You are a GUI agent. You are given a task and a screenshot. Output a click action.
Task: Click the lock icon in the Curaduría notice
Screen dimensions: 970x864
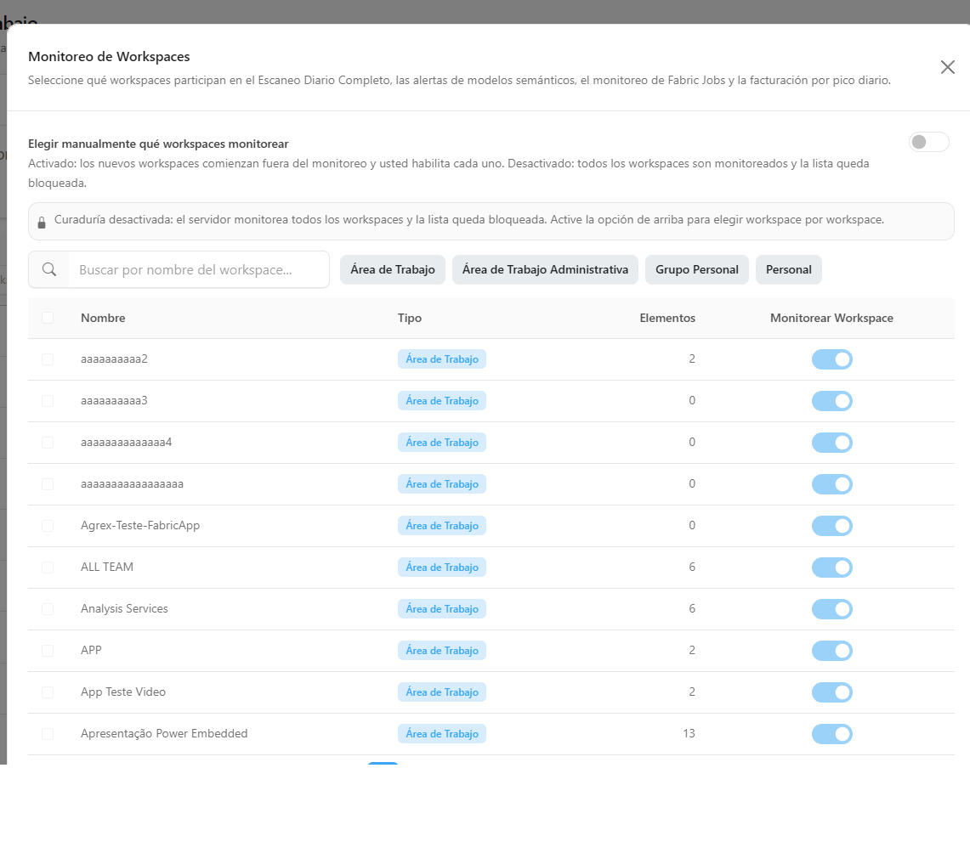click(x=42, y=223)
